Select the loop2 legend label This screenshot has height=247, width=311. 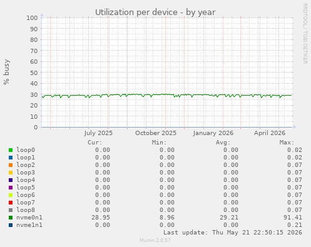pos(26,165)
